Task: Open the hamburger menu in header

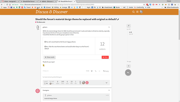Action: (x=137, y=12)
